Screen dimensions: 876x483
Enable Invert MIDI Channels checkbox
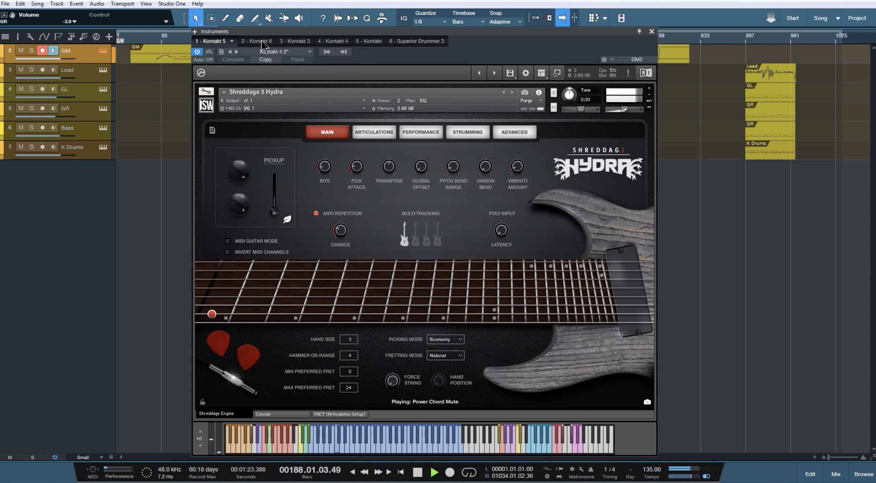click(228, 252)
